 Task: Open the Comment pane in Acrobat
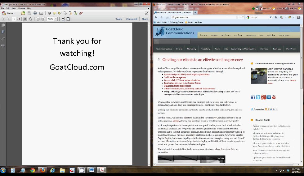[x=132, y=19]
